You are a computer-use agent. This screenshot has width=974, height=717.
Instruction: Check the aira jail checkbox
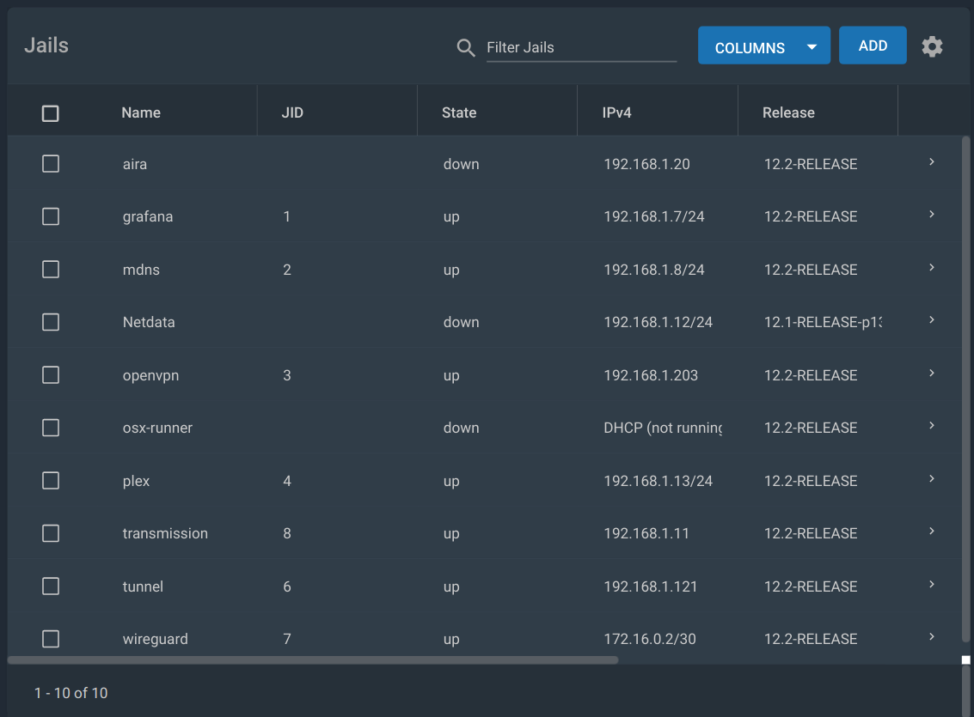pyautogui.click(x=51, y=164)
